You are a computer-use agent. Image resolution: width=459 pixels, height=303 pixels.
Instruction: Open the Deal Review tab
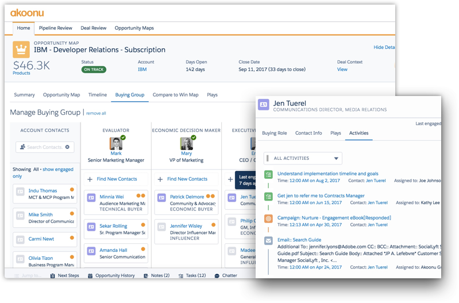94,28
